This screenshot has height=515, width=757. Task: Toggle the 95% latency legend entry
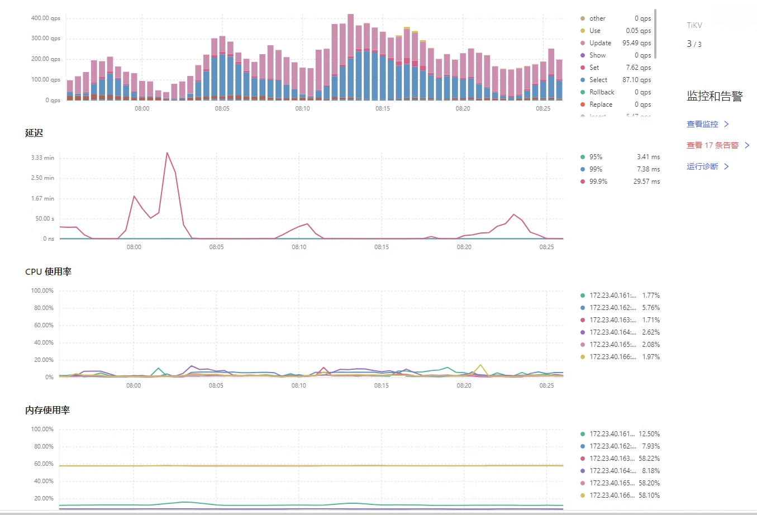click(x=620, y=157)
